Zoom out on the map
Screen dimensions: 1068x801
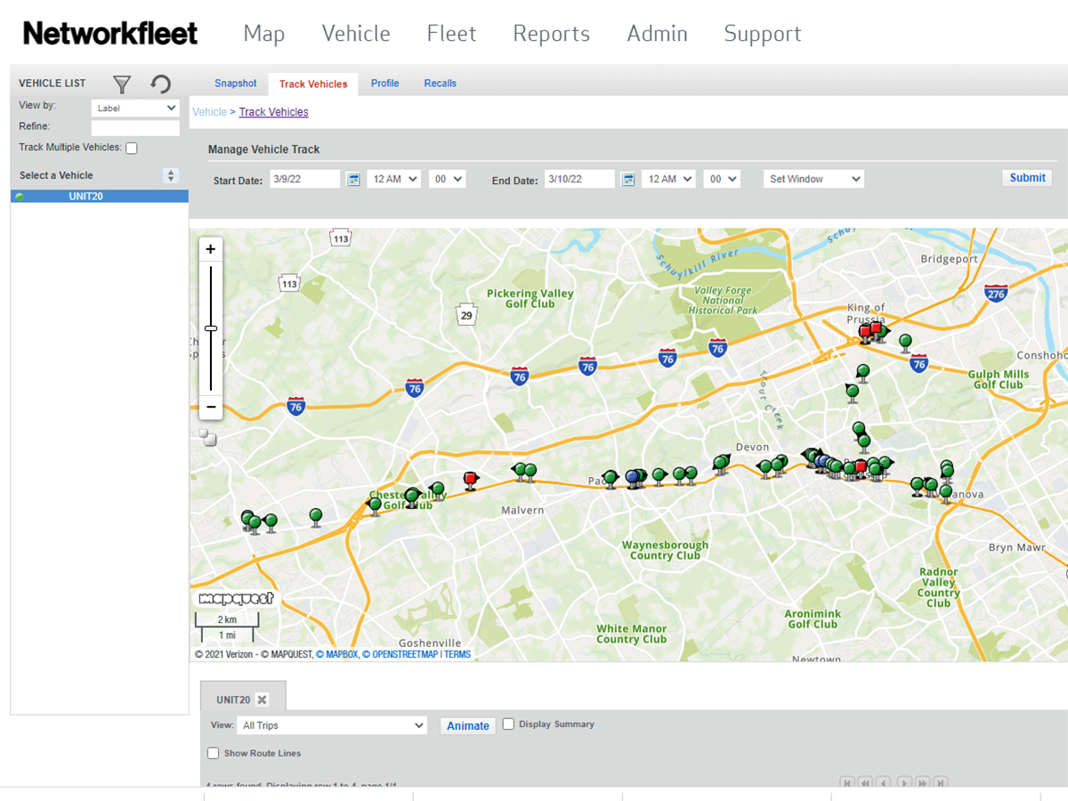coord(211,407)
